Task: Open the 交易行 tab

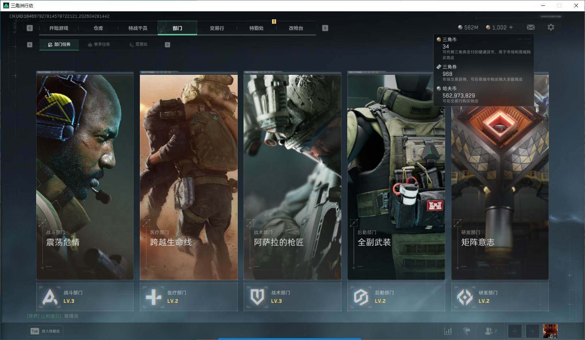Action: pos(217,28)
